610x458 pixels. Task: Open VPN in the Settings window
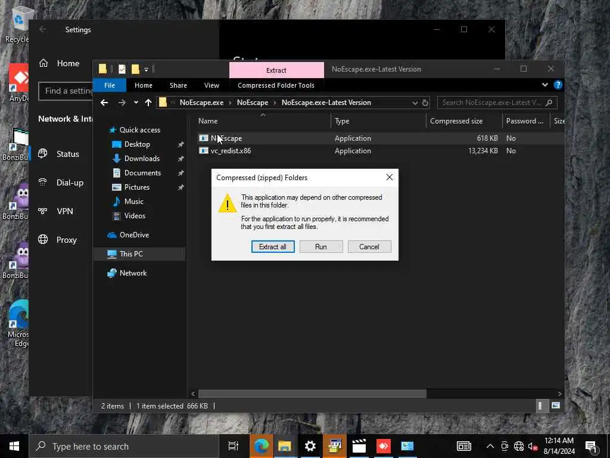click(64, 211)
